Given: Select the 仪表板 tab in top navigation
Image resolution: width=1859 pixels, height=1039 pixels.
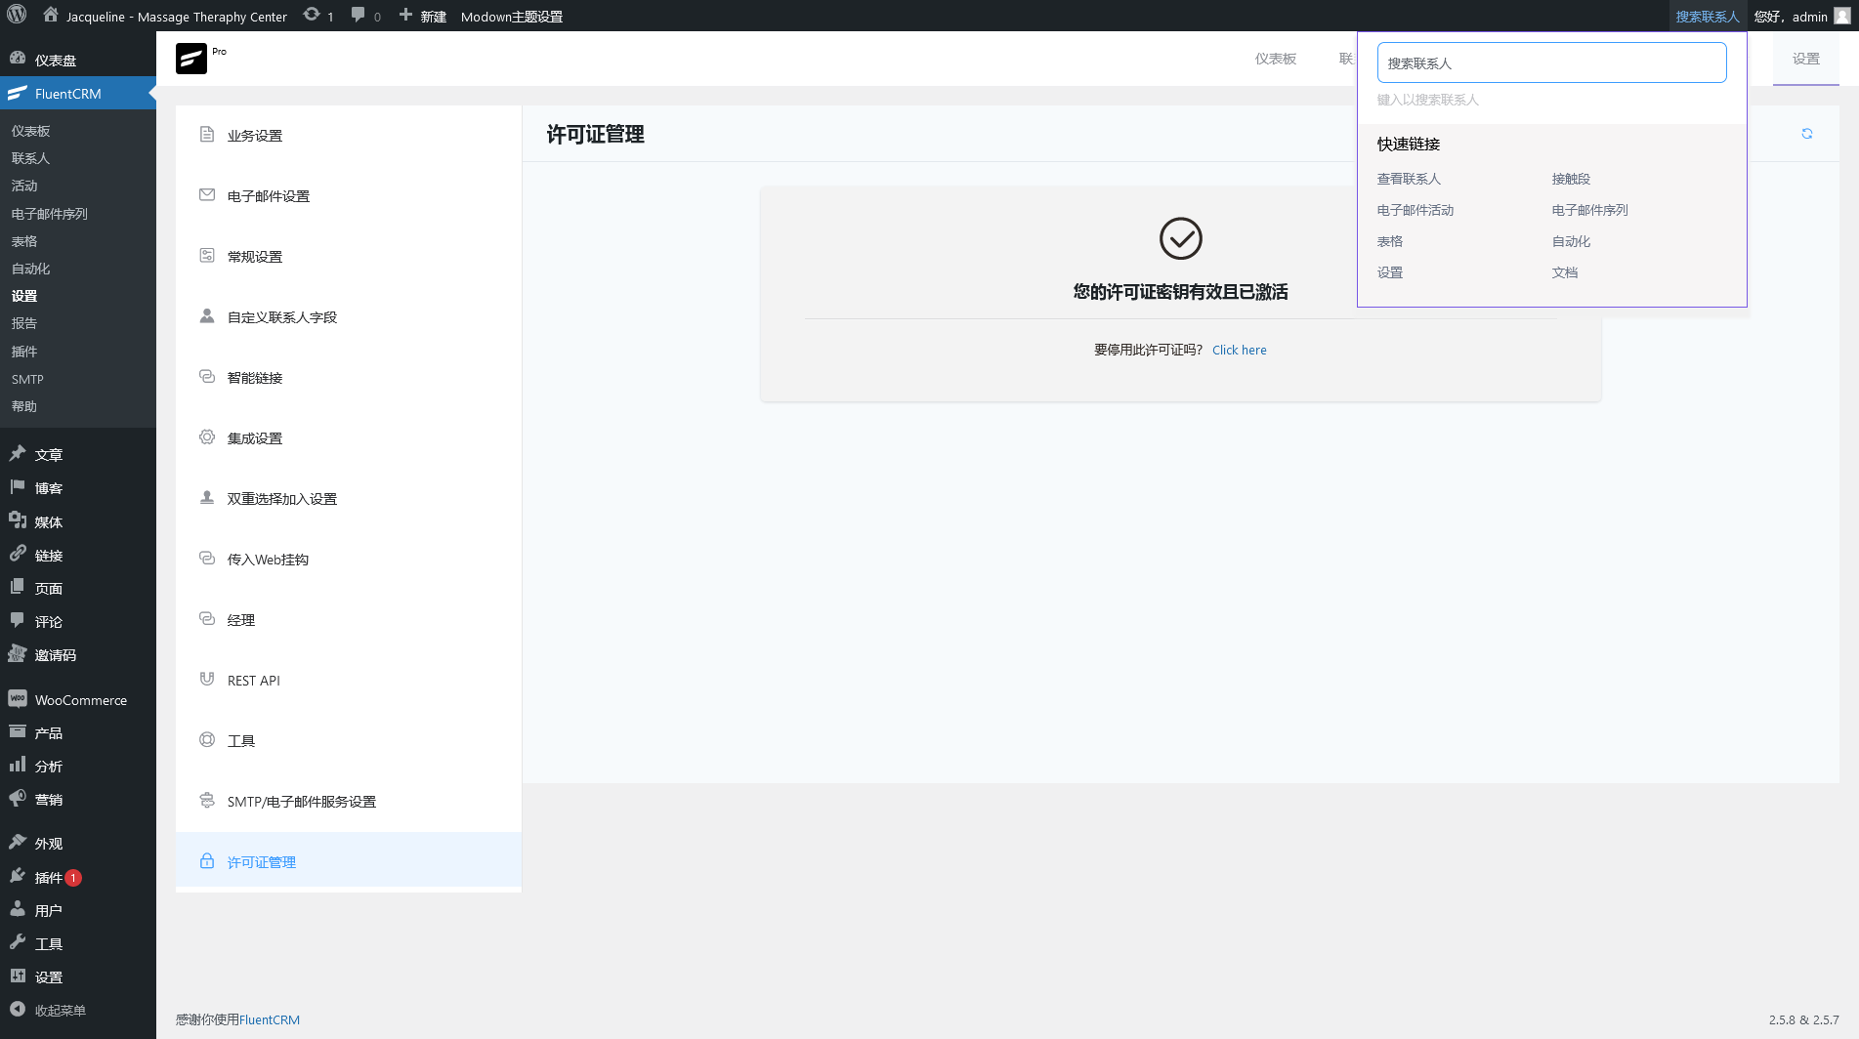Looking at the screenshot, I should click(1276, 59).
